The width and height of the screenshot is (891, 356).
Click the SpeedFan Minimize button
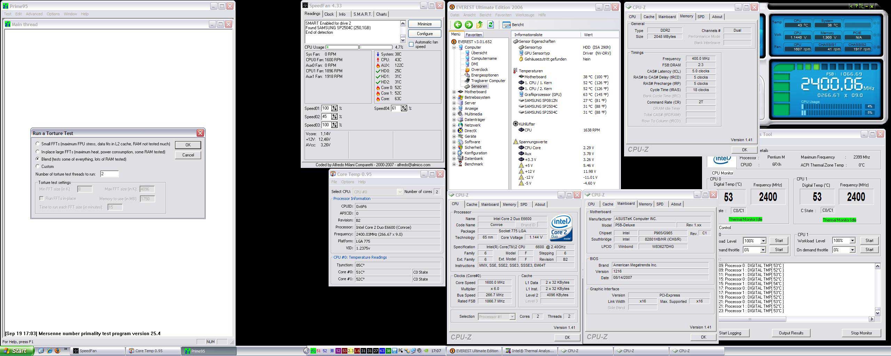(x=425, y=24)
